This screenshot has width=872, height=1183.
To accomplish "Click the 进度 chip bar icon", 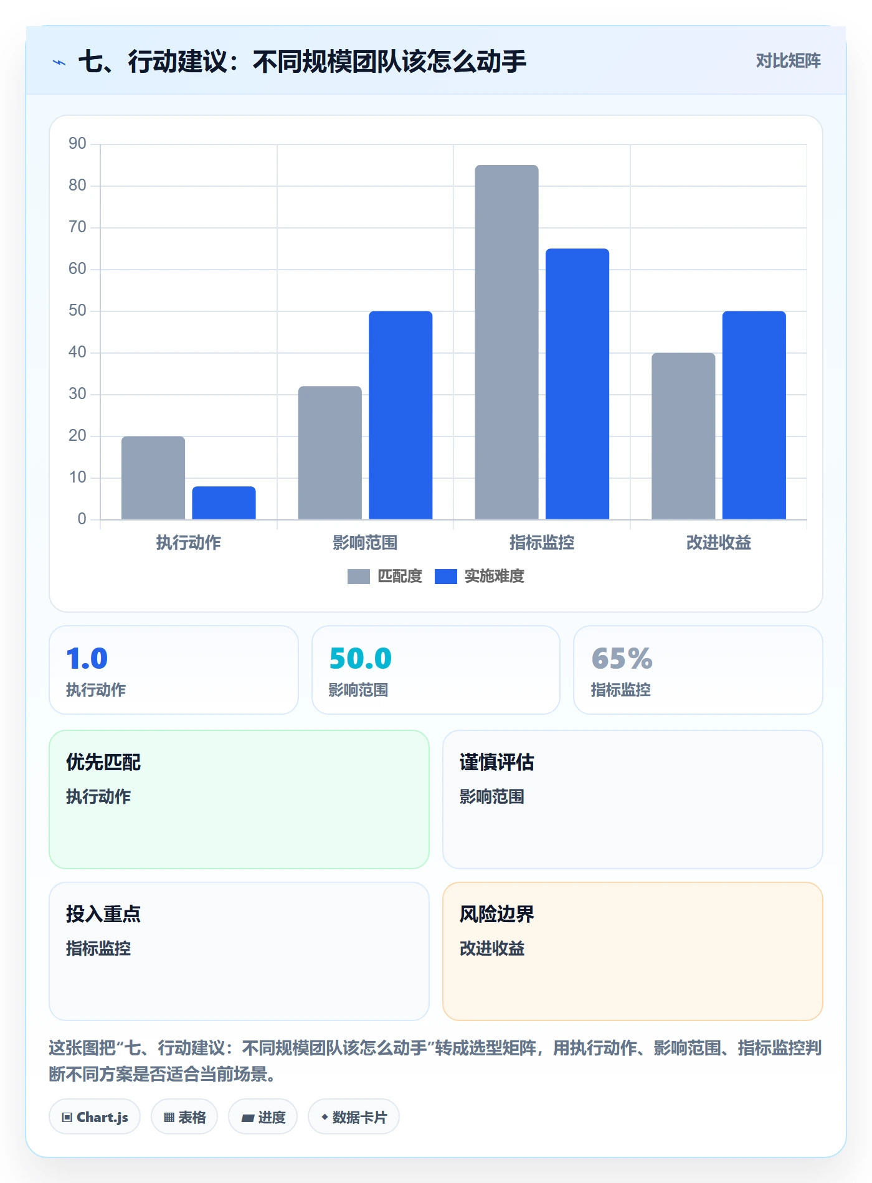I will (248, 1118).
